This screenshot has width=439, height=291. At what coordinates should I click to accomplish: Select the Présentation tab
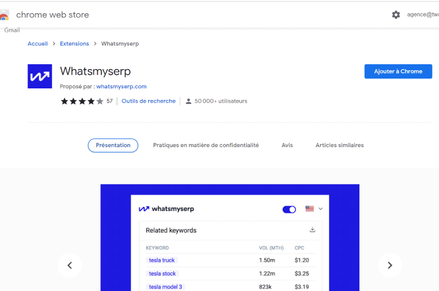tap(113, 145)
